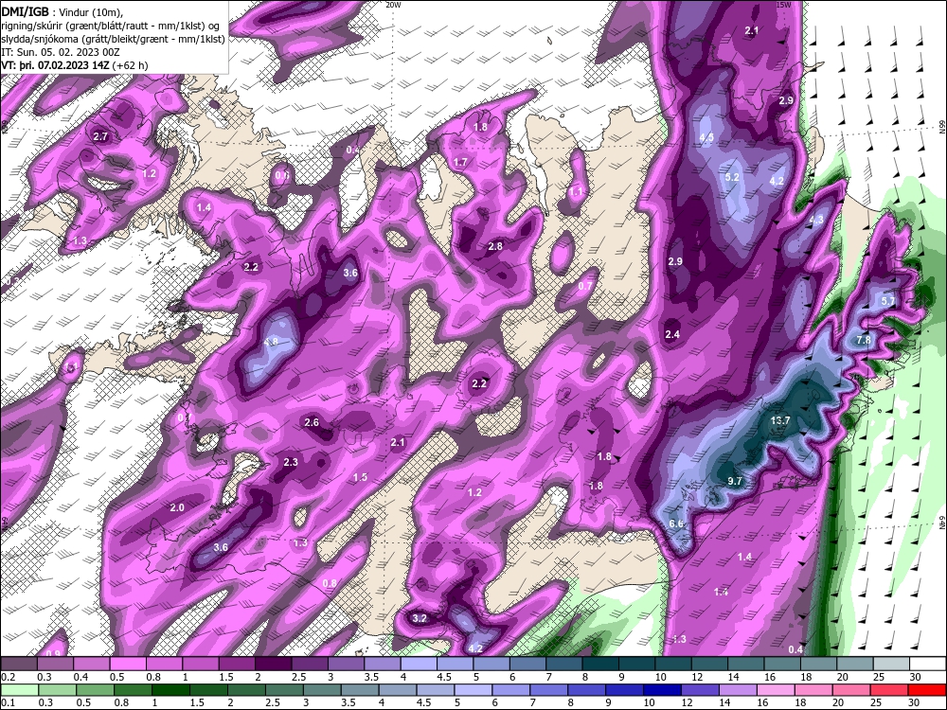Screen dimensions: 947x710
Task: Click the 4.5 precipitation value on the map
Action: click(706, 137)
